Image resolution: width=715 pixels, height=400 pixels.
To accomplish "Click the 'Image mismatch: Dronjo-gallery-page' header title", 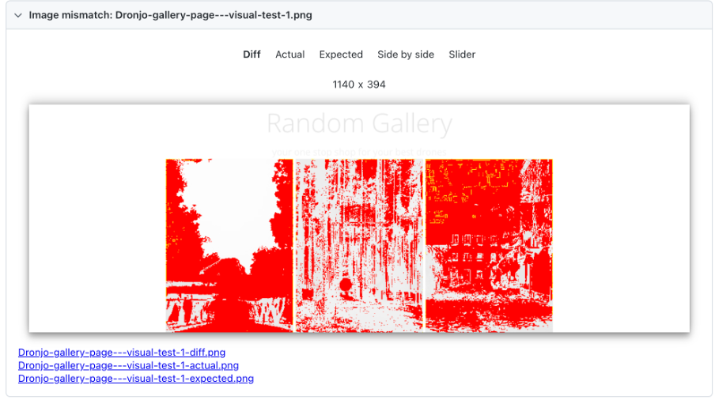I will (x=170, y=15).
